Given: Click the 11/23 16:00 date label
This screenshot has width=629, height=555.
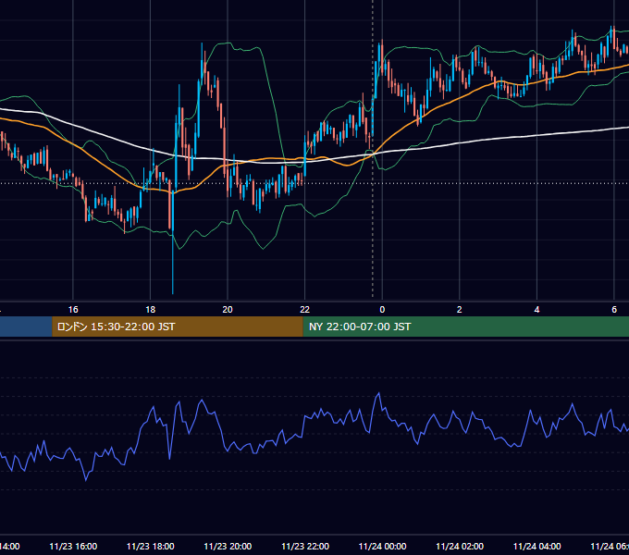Looking at the screenshot, I should (x=73, y=546).
